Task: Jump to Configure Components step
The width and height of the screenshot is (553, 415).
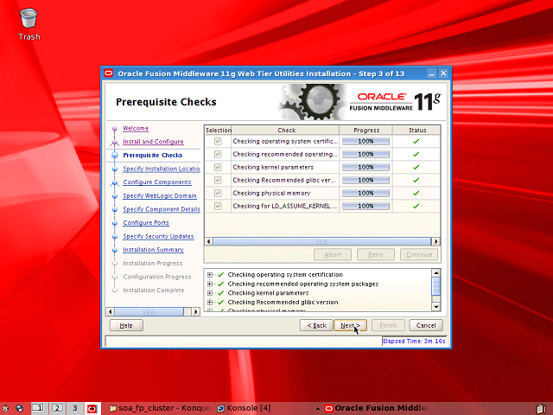Action: click(157, 182)
